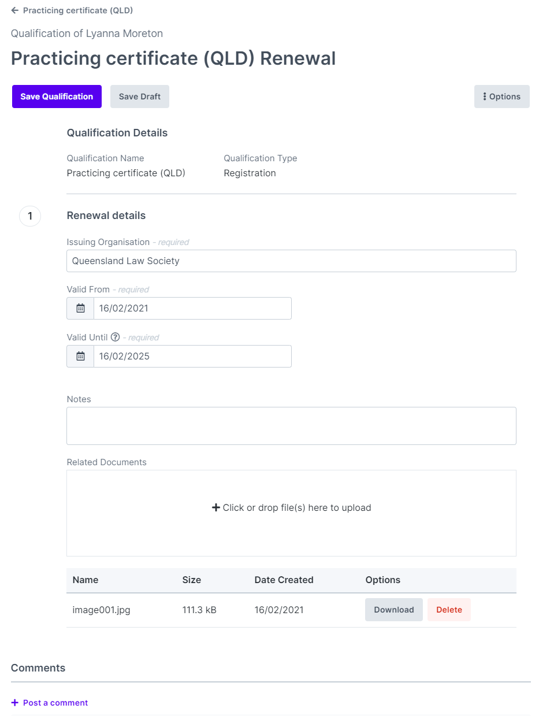
Task: Download image001.jpg file
Action: coord(394,610)
